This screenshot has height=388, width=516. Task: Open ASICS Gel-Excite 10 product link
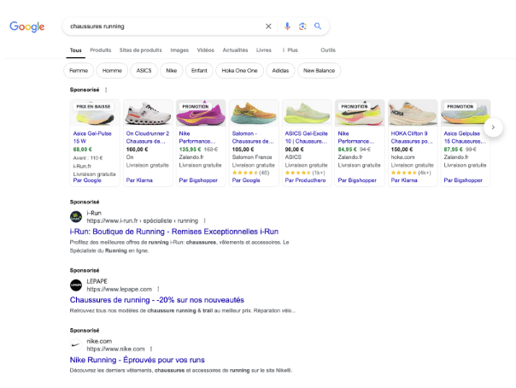pos(307,138)
